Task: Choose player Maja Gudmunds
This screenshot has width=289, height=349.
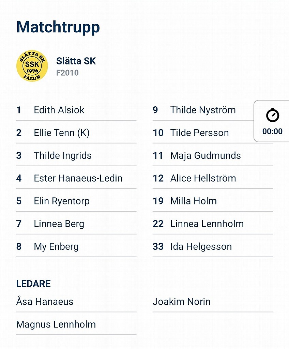Action: 213,155
